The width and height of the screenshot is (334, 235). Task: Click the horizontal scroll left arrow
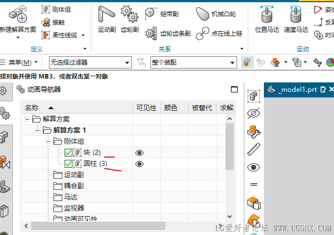[x=26, y=226]
